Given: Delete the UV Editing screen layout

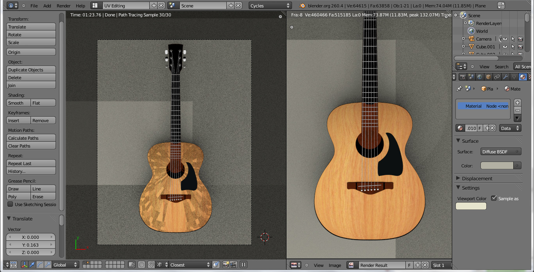Looking at the screenshot, I should coord(161,5).
